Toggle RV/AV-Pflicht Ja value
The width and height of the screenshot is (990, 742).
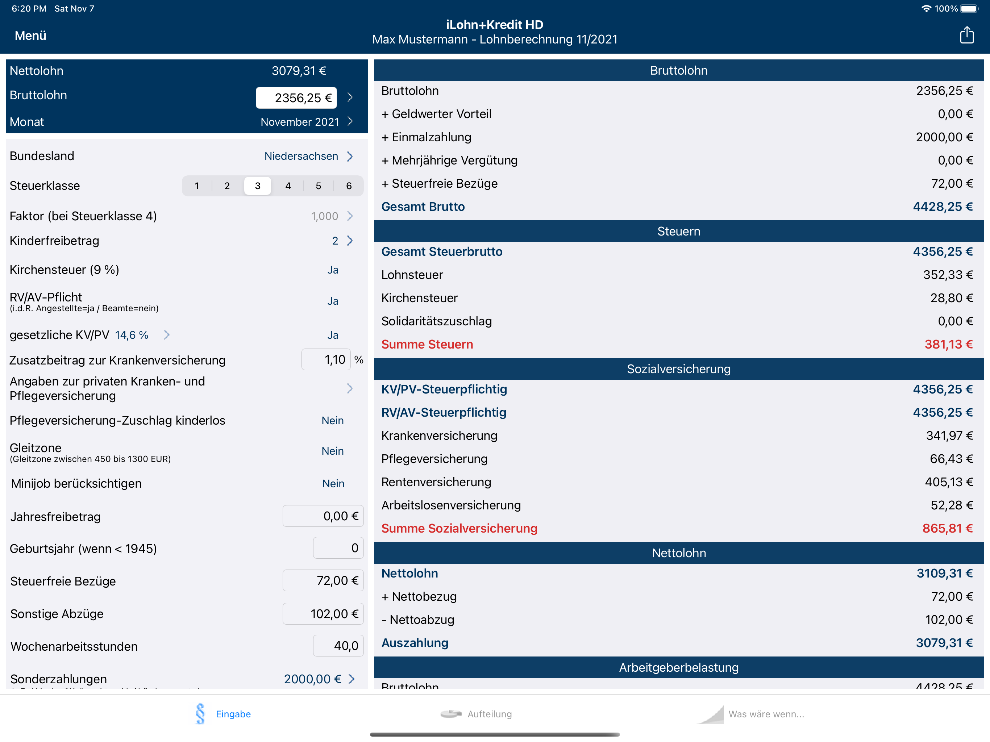click(333, 301)
